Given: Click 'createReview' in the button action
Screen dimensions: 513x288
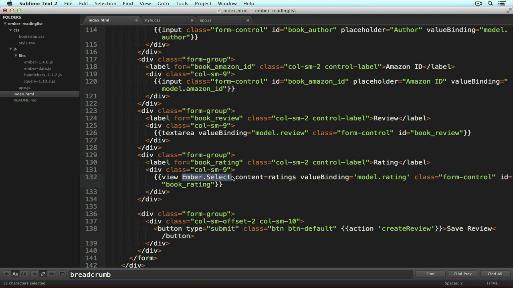Looking at the screenshot, I should coord(406,228).
